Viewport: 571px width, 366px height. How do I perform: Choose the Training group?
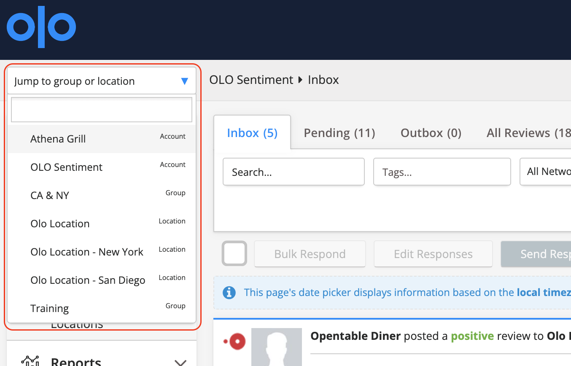(x=102, y=308)
